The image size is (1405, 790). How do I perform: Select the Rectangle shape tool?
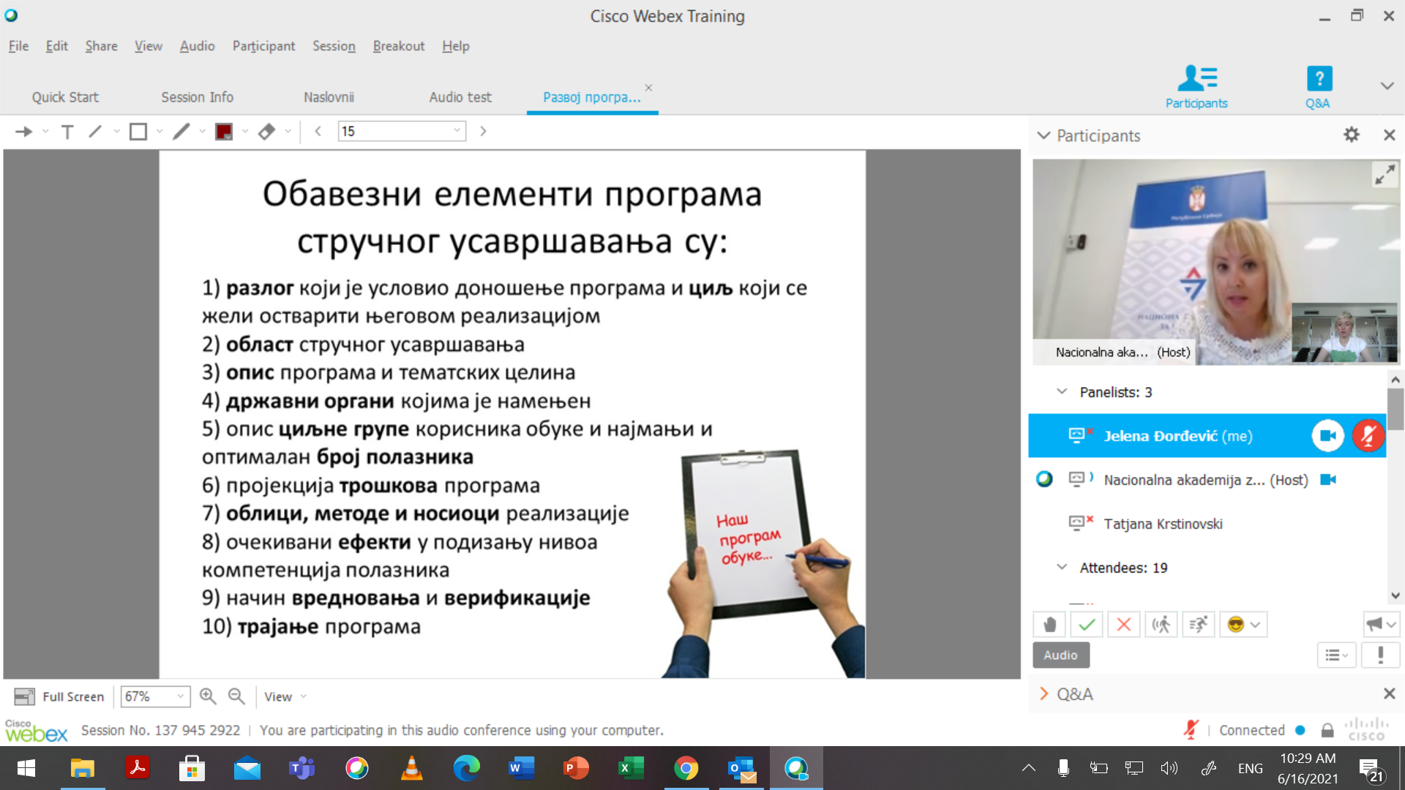click(x=138, y=132)
